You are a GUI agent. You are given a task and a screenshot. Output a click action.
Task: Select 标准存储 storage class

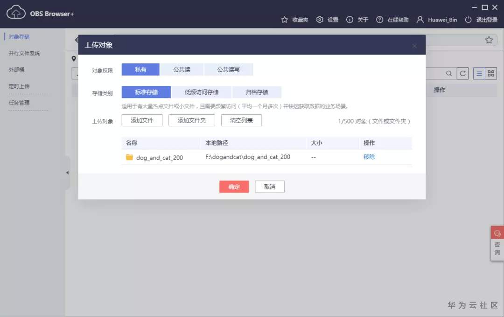point(146,92)
